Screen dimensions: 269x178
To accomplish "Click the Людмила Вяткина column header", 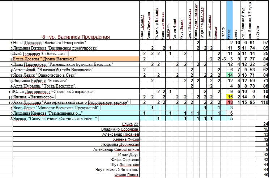I will tap(157, 20).
